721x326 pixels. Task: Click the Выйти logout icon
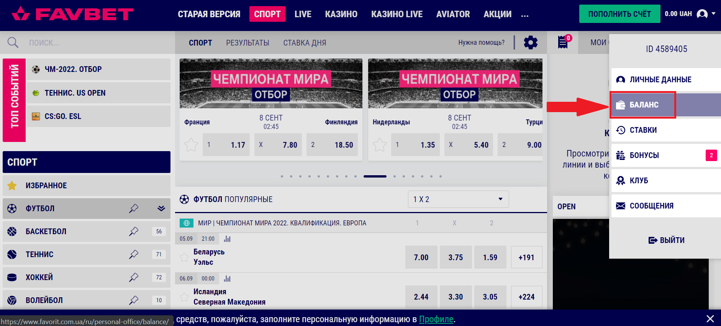click(653, 240)
